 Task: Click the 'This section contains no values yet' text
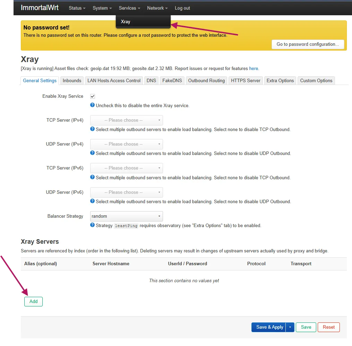pos(184,281)
